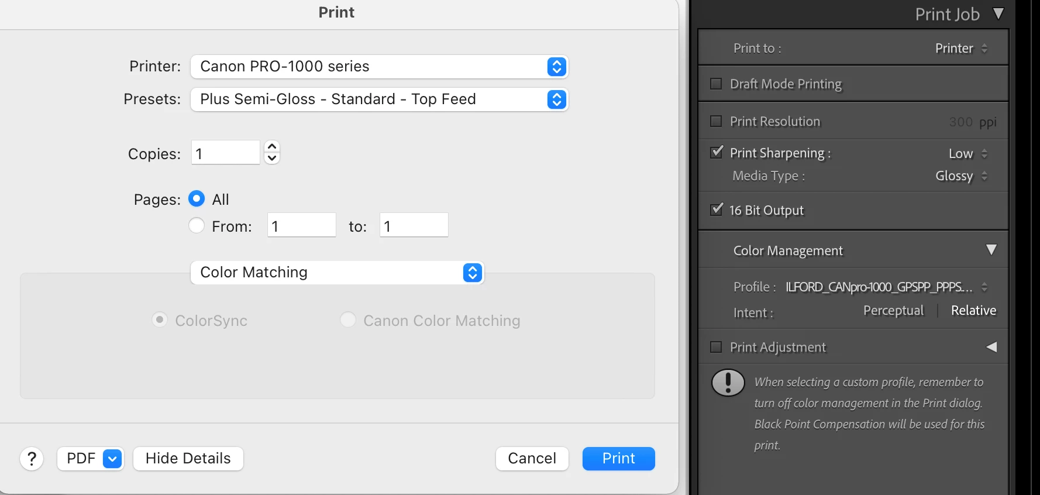Enable Draft Mode Printing checkbox
Viewport: 1040px width, 495px height.
click(716, 84)
